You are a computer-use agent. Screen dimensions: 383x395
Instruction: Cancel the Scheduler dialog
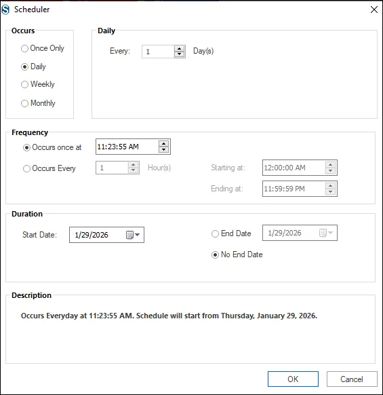352,379
